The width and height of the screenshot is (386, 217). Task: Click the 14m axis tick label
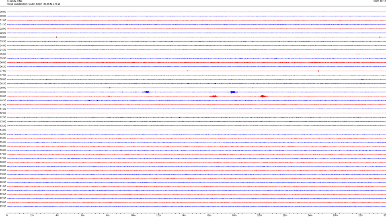[x=184, y=215]
